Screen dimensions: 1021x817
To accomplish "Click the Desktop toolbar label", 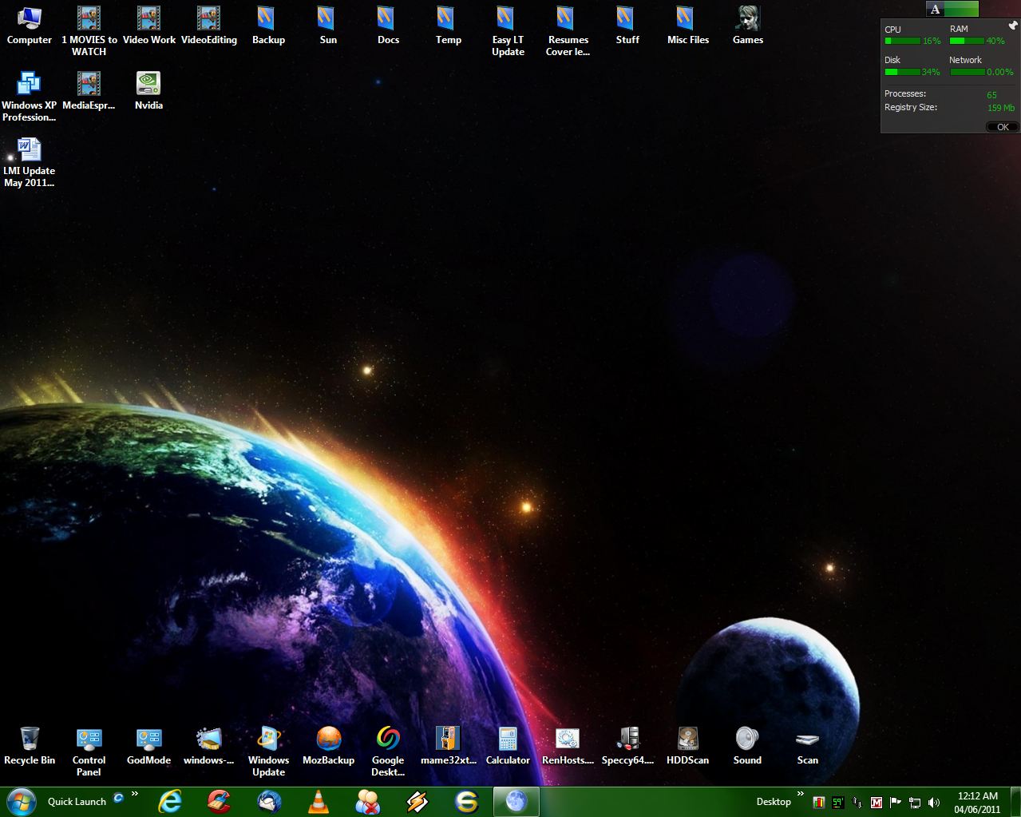I will tap(774, 802).
